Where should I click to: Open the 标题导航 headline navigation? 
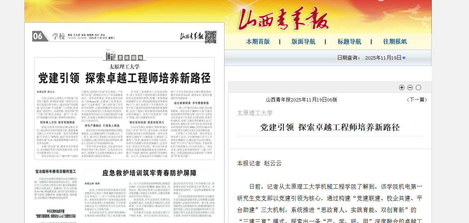(349, 42)
